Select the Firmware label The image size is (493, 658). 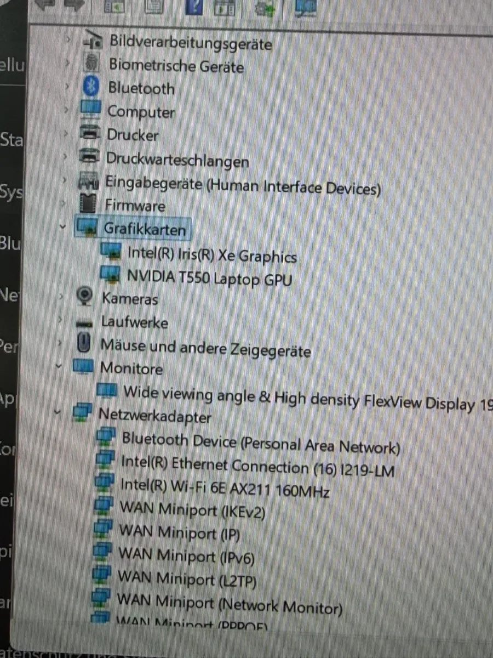pos(135,205)
